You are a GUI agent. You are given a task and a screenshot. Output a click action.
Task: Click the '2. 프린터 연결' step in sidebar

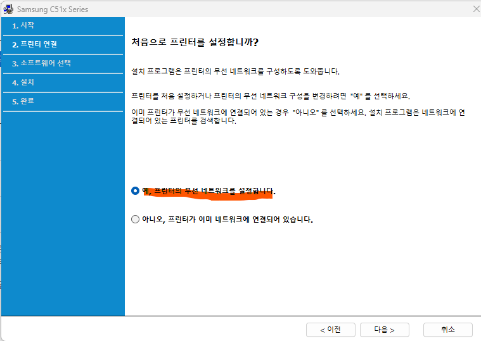(35, 44)
